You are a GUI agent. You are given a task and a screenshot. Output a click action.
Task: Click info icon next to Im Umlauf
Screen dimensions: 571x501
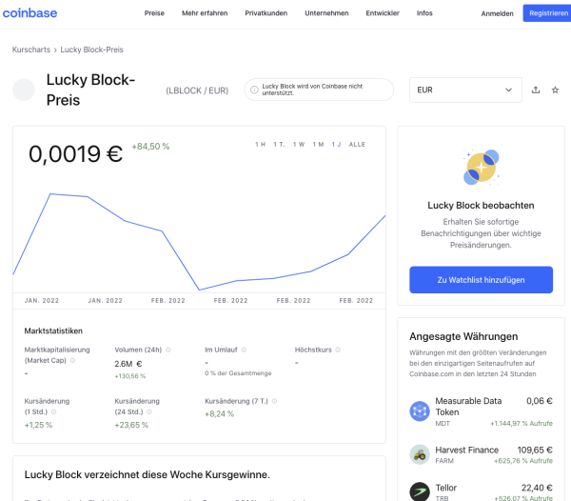[x=244, y=350]
